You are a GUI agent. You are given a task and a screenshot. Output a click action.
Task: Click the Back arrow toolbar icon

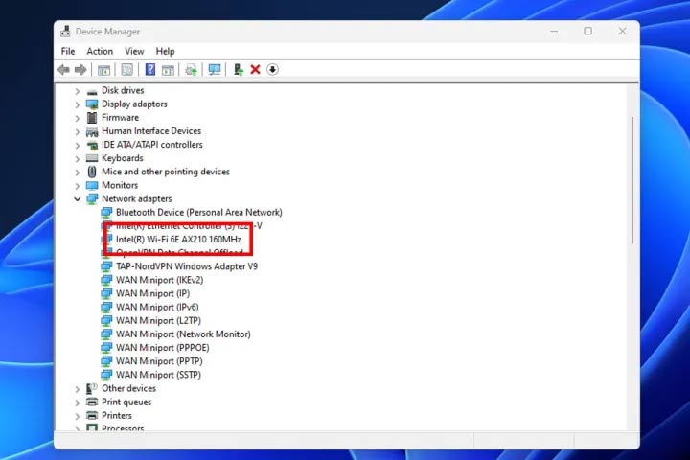click(63, 70)
